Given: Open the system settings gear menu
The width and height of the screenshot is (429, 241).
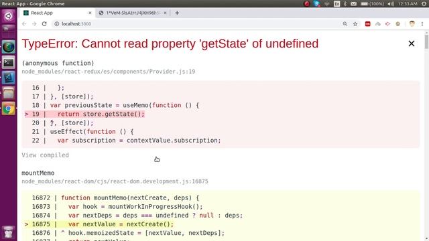Looking at the screenshot, I should pos(424,3).
